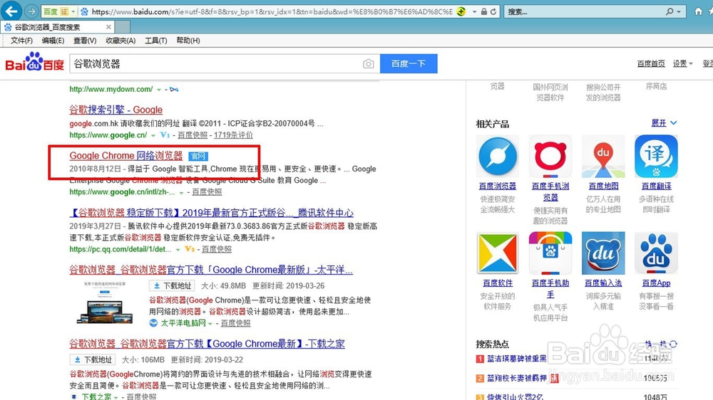Go forward with the browser forward arrow

click(x=31, y=11)
